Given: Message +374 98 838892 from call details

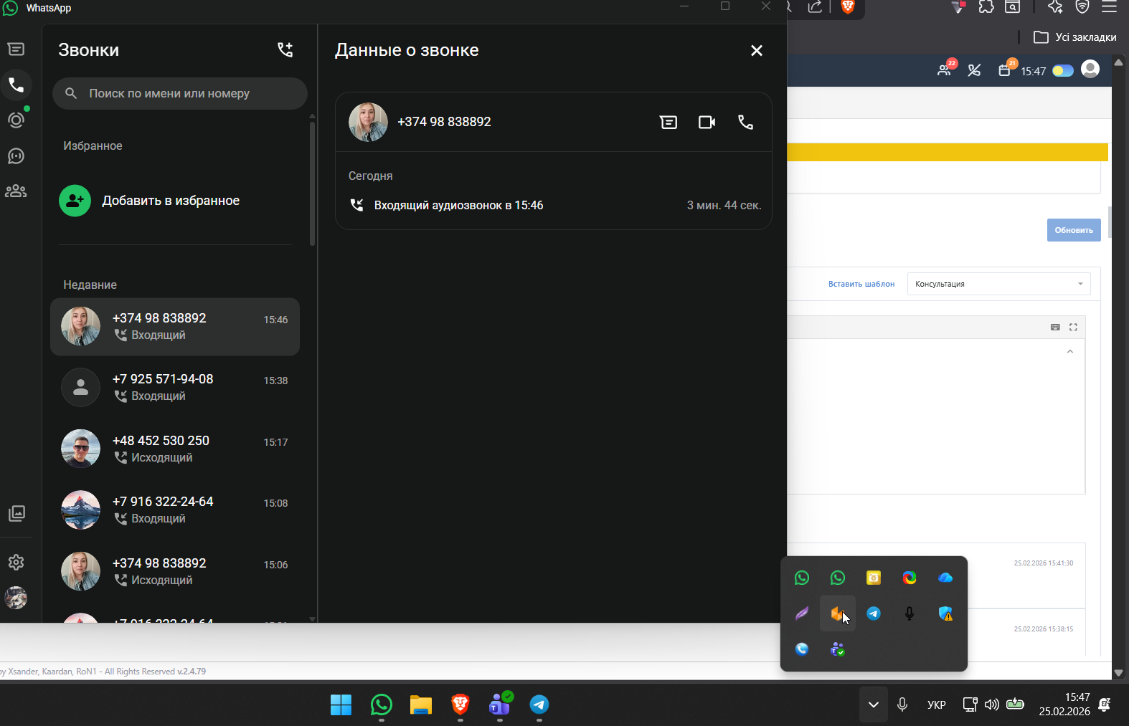Looking at the screenshot, I should click(668, 122).
